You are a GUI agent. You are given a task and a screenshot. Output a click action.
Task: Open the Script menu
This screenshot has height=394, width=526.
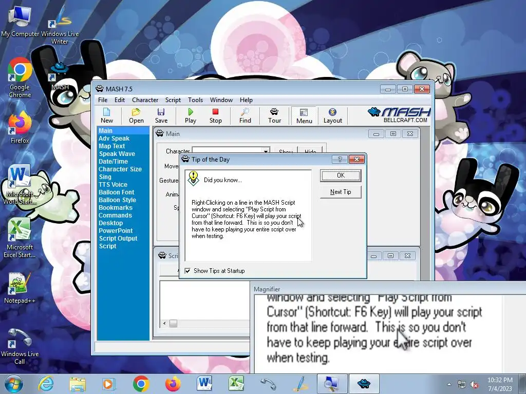pos(173,100)
